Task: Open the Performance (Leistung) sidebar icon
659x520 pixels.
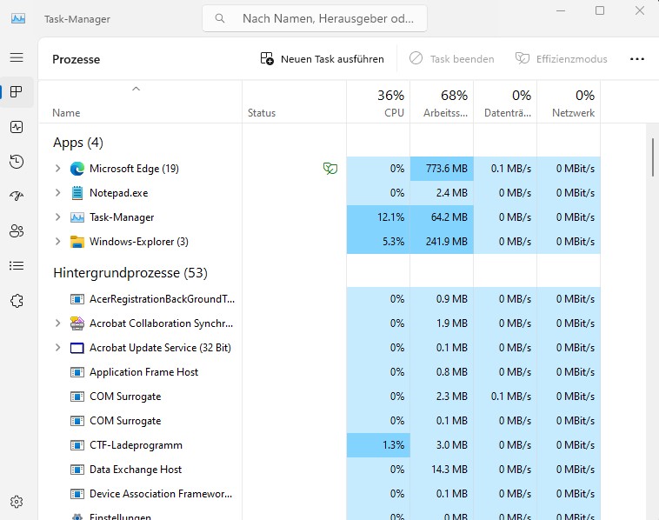Action: click(17, 127)
